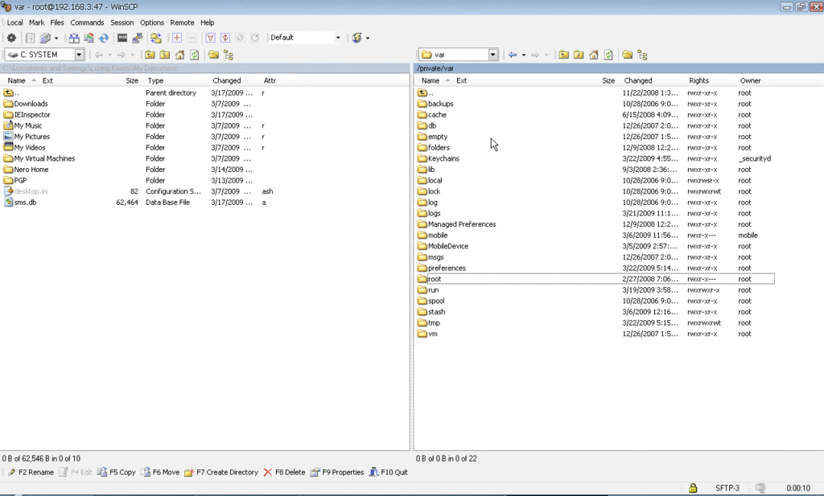Expand the New Session icon dropdown arrow
This screenshot has width=824, height=496.
[x=367, y=38]
